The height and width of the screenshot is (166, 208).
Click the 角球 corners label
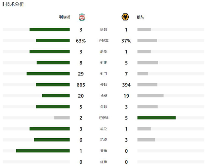[x=103, y=107]
